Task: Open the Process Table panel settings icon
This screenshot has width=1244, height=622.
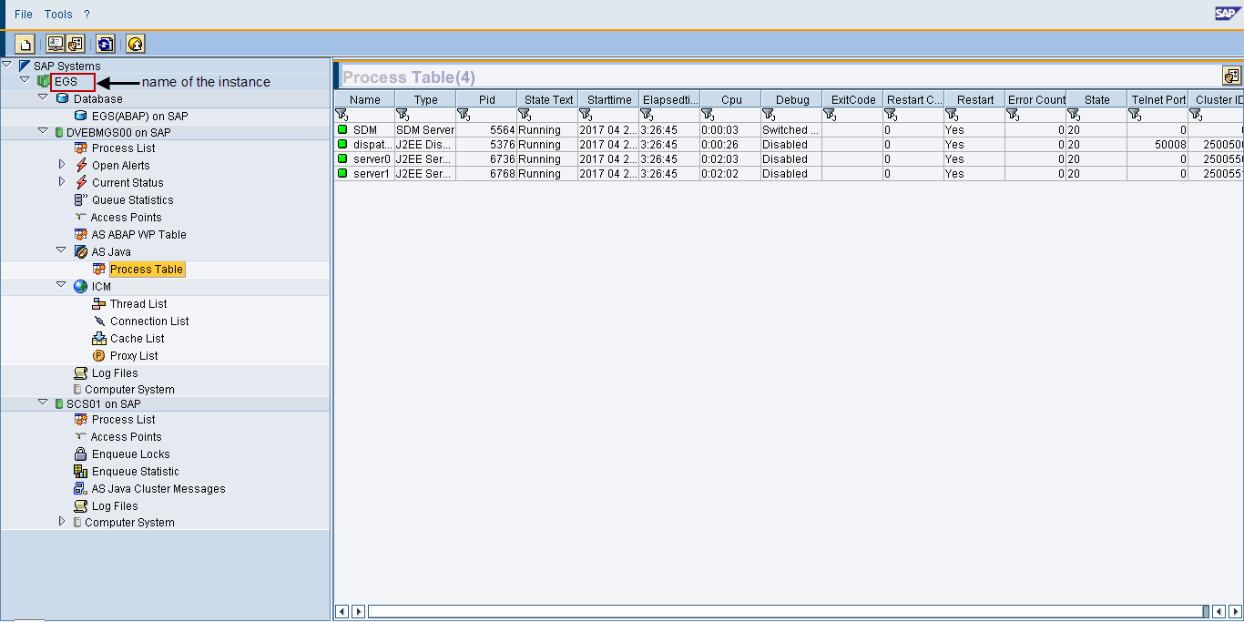Action: (x=1231, y=76)
